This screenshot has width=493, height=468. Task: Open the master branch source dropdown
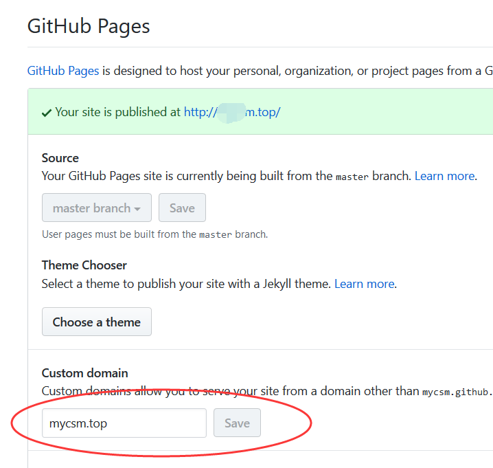[97, 208]
